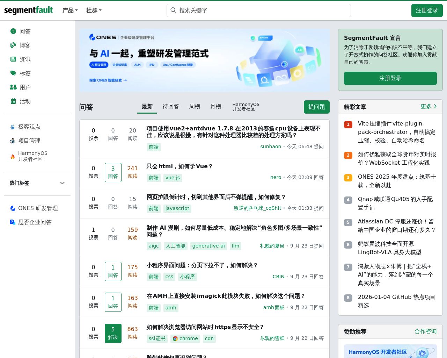Image resolution: width=447 pixels, height=358 pixels.
Task: Open 更多 articles link with chevron
Action: 428,107
